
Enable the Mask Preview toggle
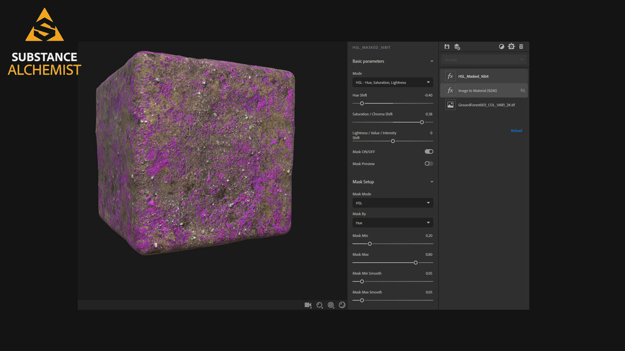pos(428,164)
